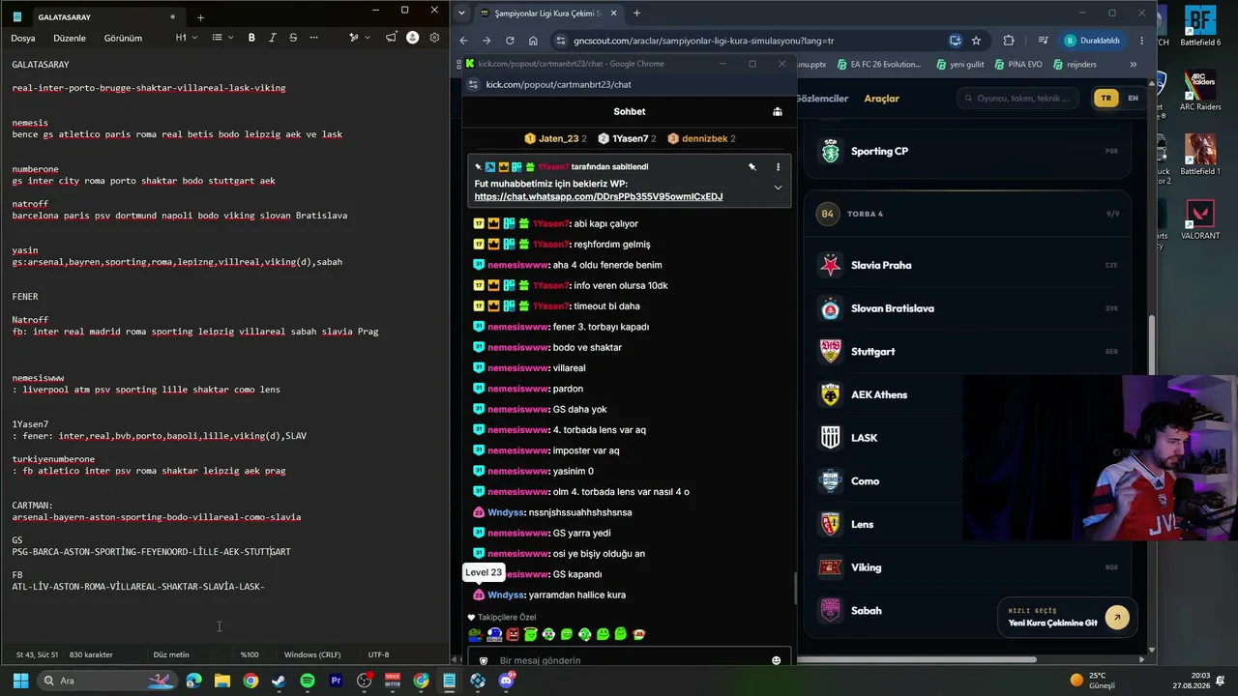1238x696 pixels.
Task: Open EA FC 26 Evolution bookmark
Action: click(878, 65)
